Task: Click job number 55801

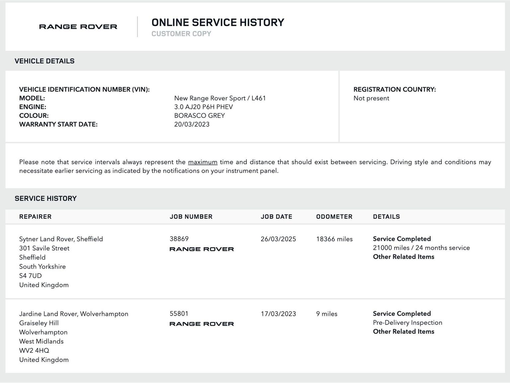Action: pos(179,314)
